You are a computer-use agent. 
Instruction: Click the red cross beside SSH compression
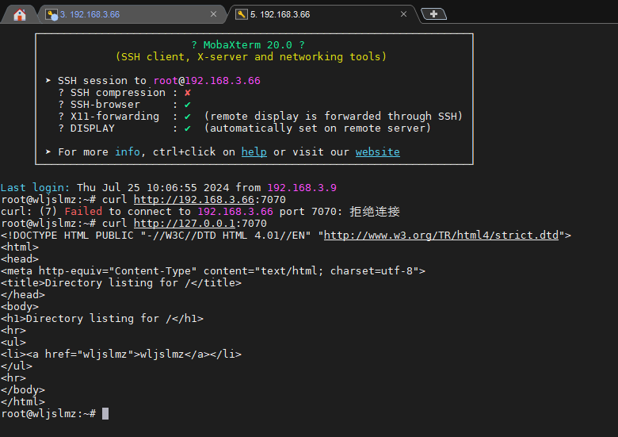point(188,93)
